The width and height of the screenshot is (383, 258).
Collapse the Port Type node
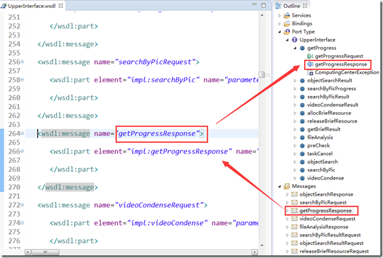(279, 32)
